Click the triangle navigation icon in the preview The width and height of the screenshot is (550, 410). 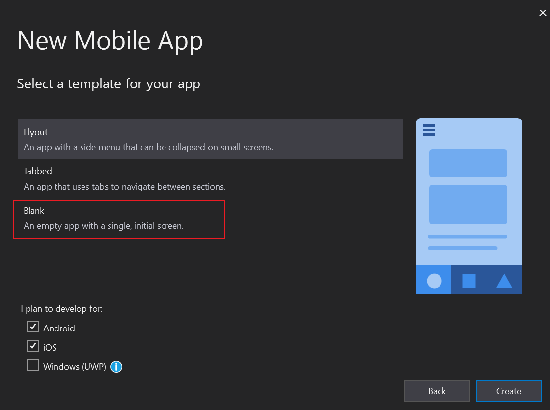pos(503,280)
